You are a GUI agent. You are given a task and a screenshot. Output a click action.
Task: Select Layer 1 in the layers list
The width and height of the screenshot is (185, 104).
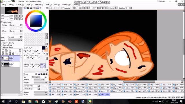(x=10, y=64)
